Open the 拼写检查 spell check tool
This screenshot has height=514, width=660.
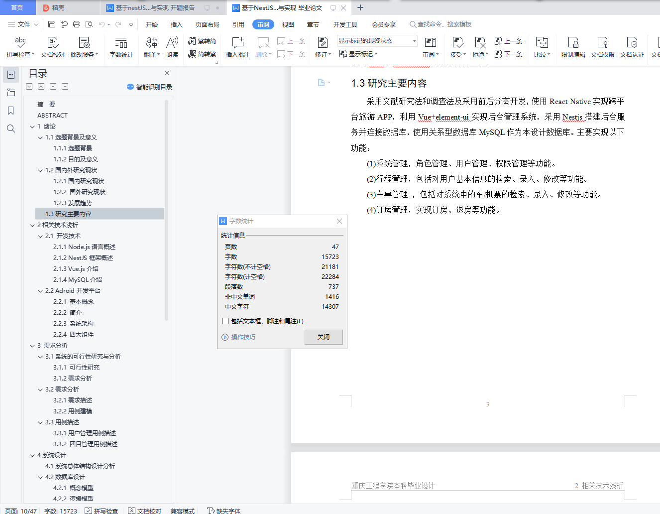[20, 47]
